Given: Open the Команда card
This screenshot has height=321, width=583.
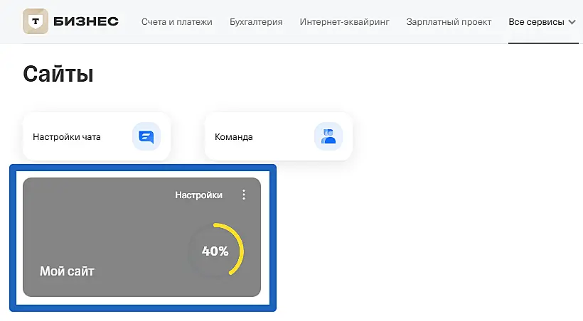Looking at the screenshot, I should [279, 136].
